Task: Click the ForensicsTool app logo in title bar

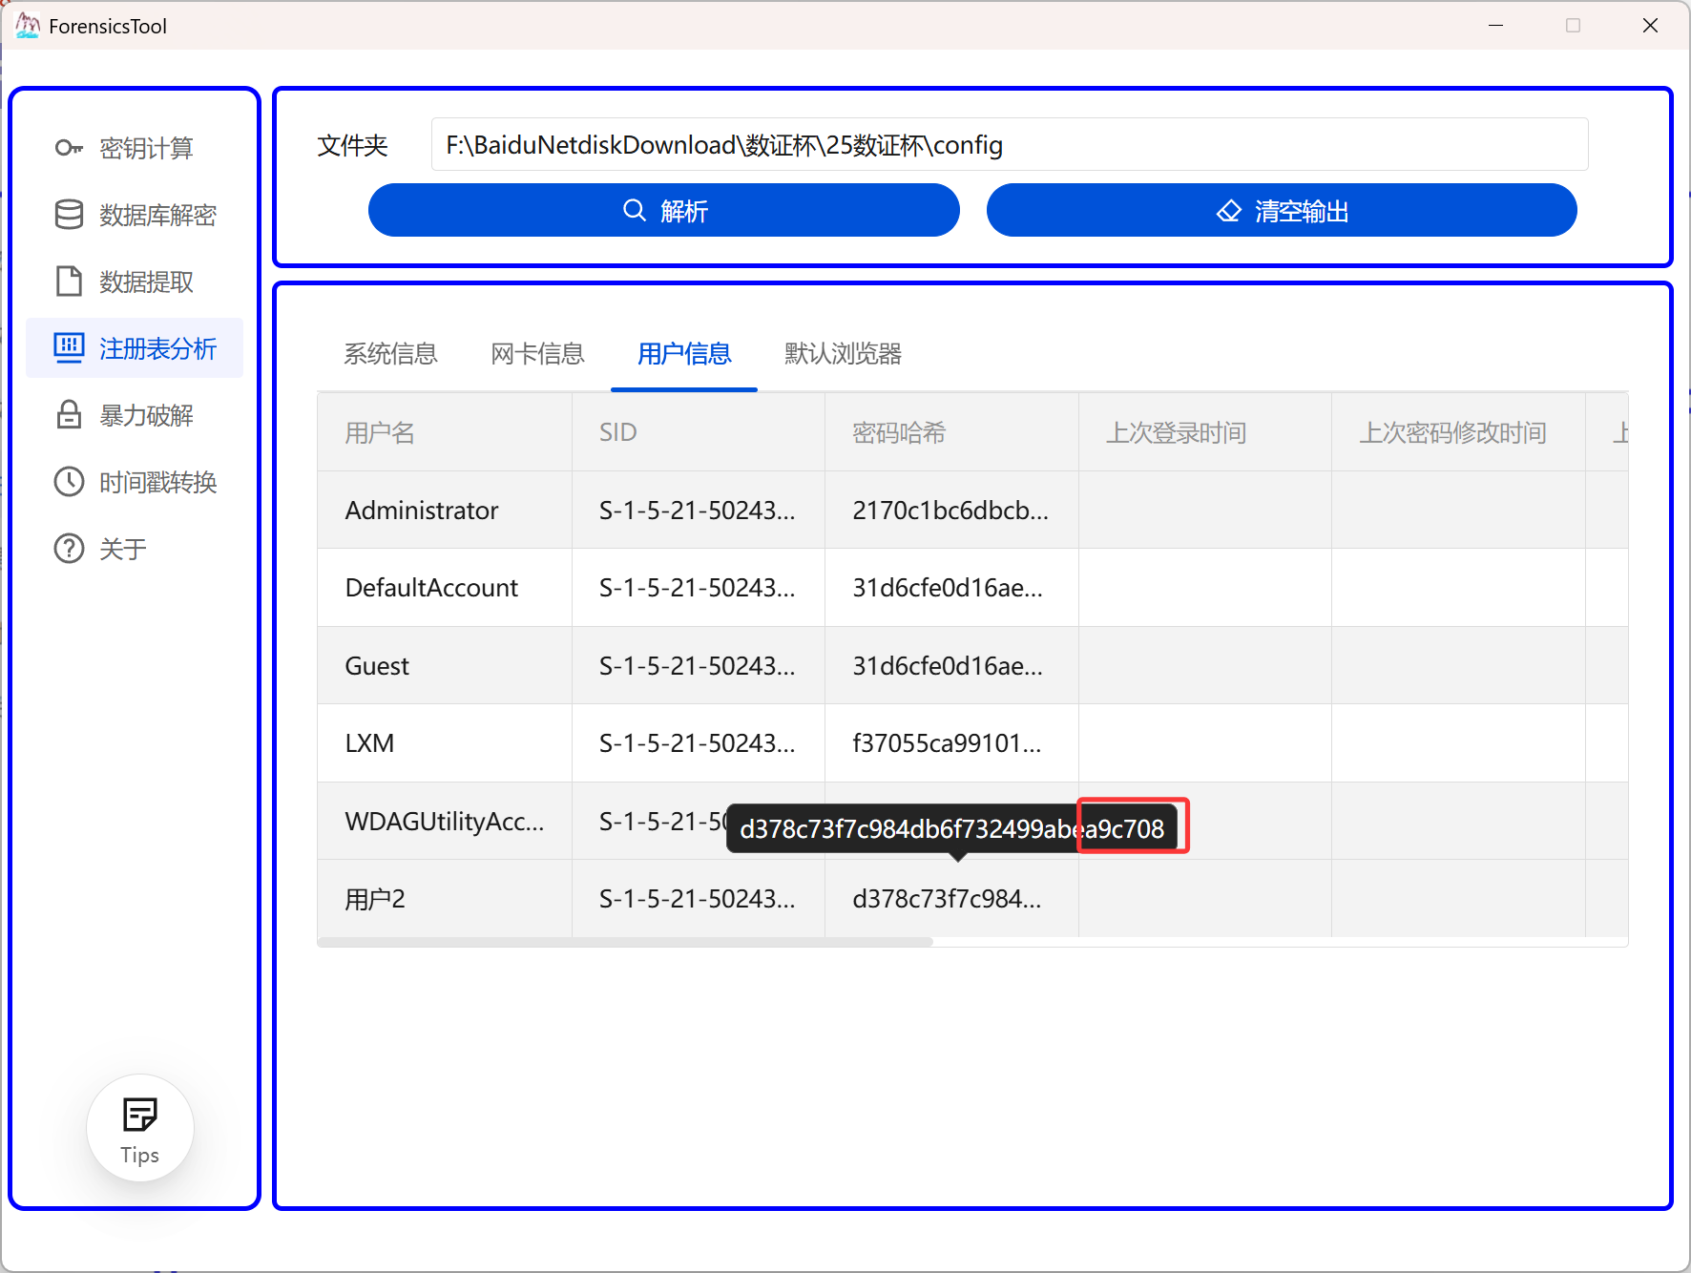Action: point(28,26)
